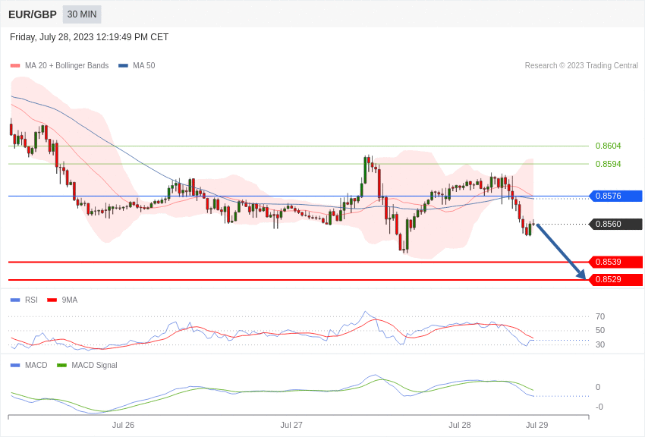645x437 pixels.
Task: Click the blue 0.8576 pivot price tag
Action: point(616,196)
